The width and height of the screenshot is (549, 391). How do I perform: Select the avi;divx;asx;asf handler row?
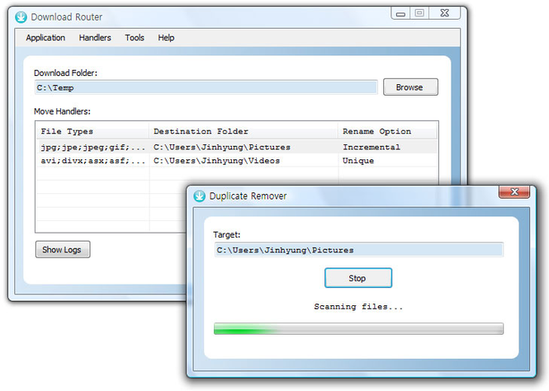[x=237, y=161]
